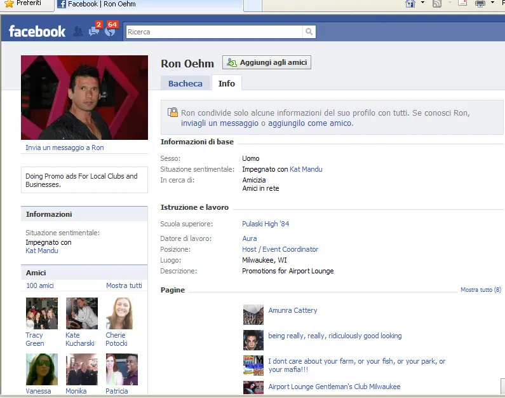This screenshot has width=505, height=398.
Task: Click the Facebook logo
Action: pos(37,32)
